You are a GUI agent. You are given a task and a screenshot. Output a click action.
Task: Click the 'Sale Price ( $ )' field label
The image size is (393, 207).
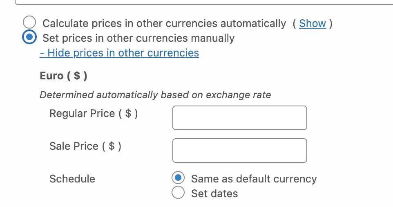[85, 146]
